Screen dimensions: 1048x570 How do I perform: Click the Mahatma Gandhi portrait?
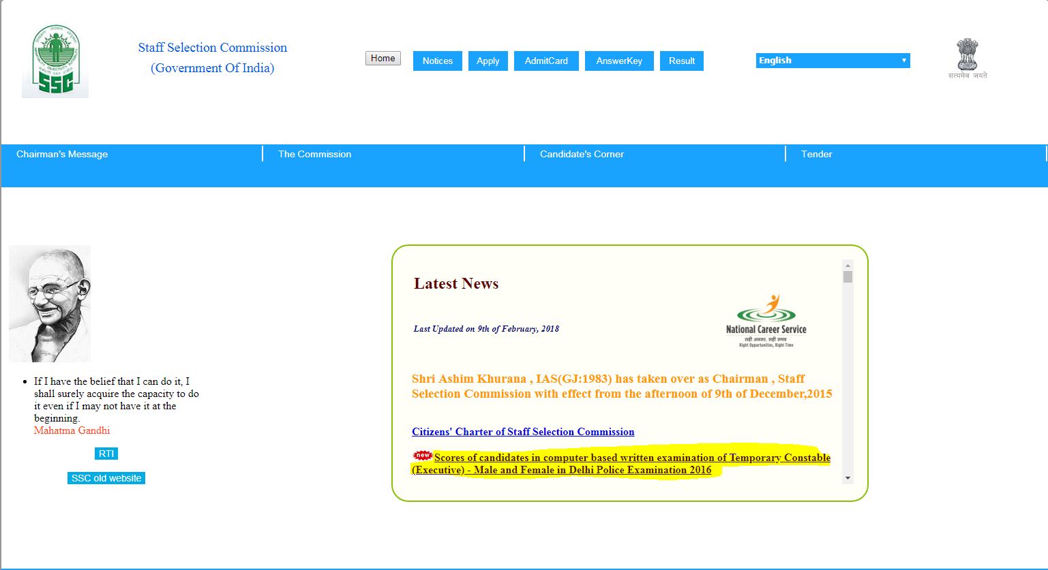pyautogui.click(x=50, y=304)
